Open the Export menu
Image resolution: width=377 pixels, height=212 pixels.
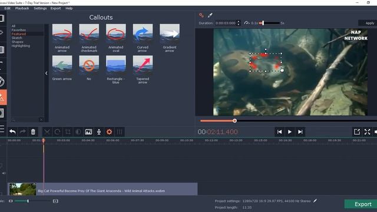(55, 8)
